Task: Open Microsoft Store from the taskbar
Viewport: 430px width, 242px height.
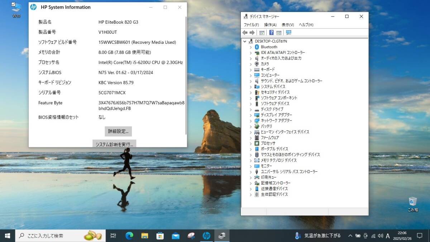Action: pyautogui.click(x=160, y=236)
